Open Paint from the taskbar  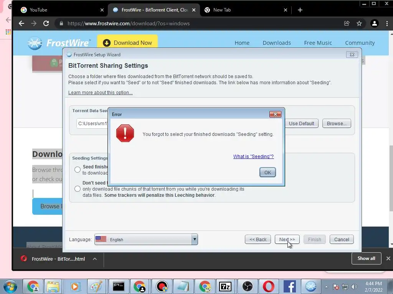tap(96, 286)
